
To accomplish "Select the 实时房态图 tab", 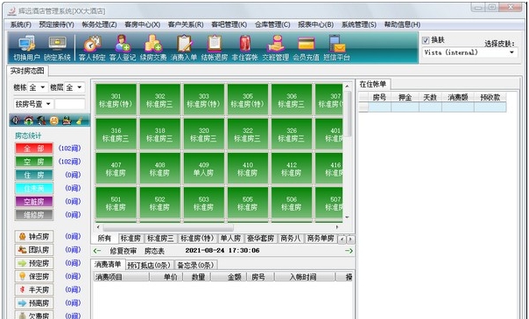I will [x=27, y=71].
